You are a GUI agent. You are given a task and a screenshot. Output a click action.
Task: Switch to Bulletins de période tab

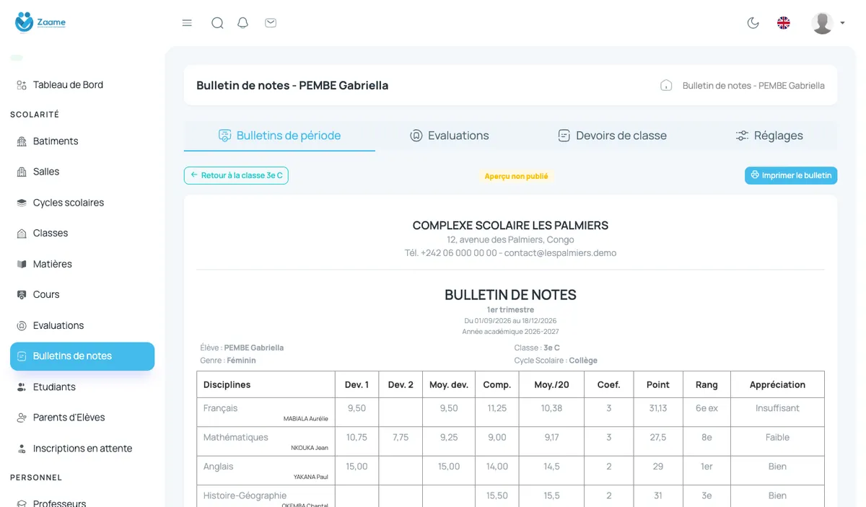pyautogui.click(x=279, y=136)
